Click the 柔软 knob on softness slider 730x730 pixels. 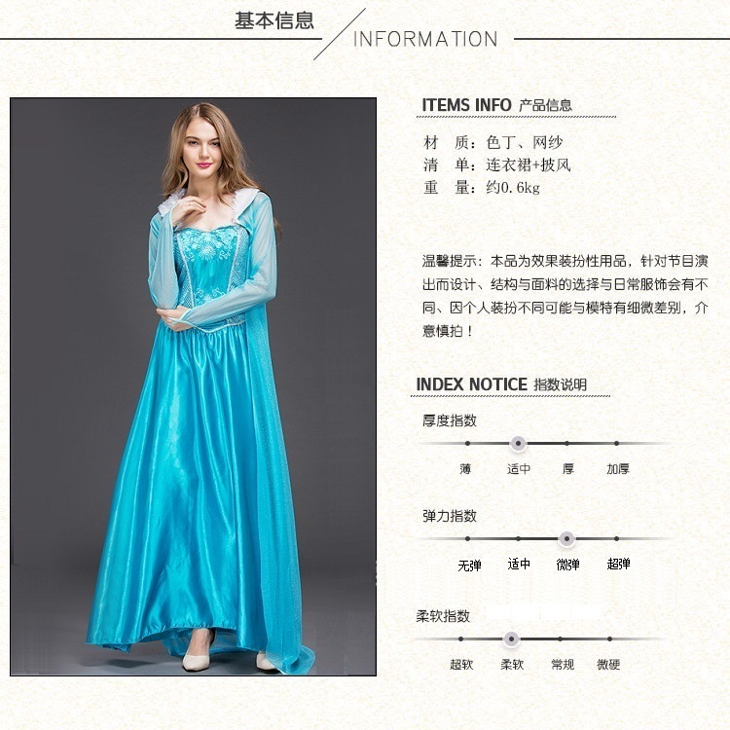(511, 639)
